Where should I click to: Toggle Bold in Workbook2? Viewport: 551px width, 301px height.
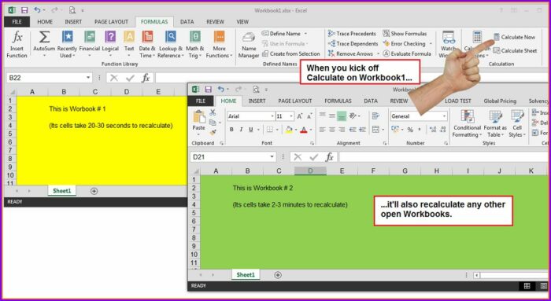click(231, 130)
